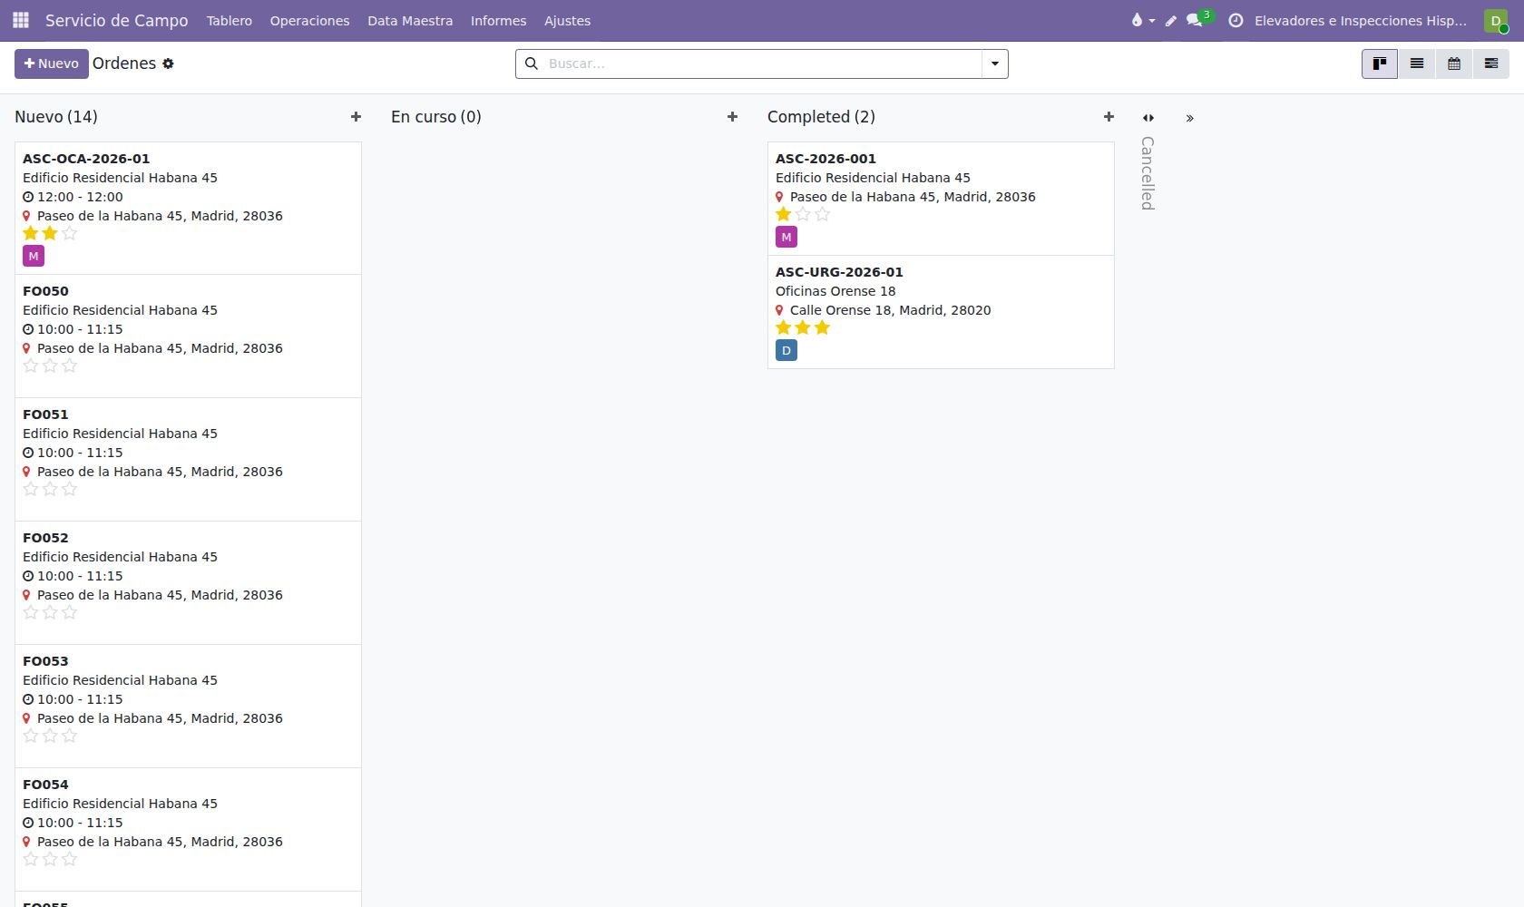
Task: Open the Data Maestra menu
Action: point(410,21)
